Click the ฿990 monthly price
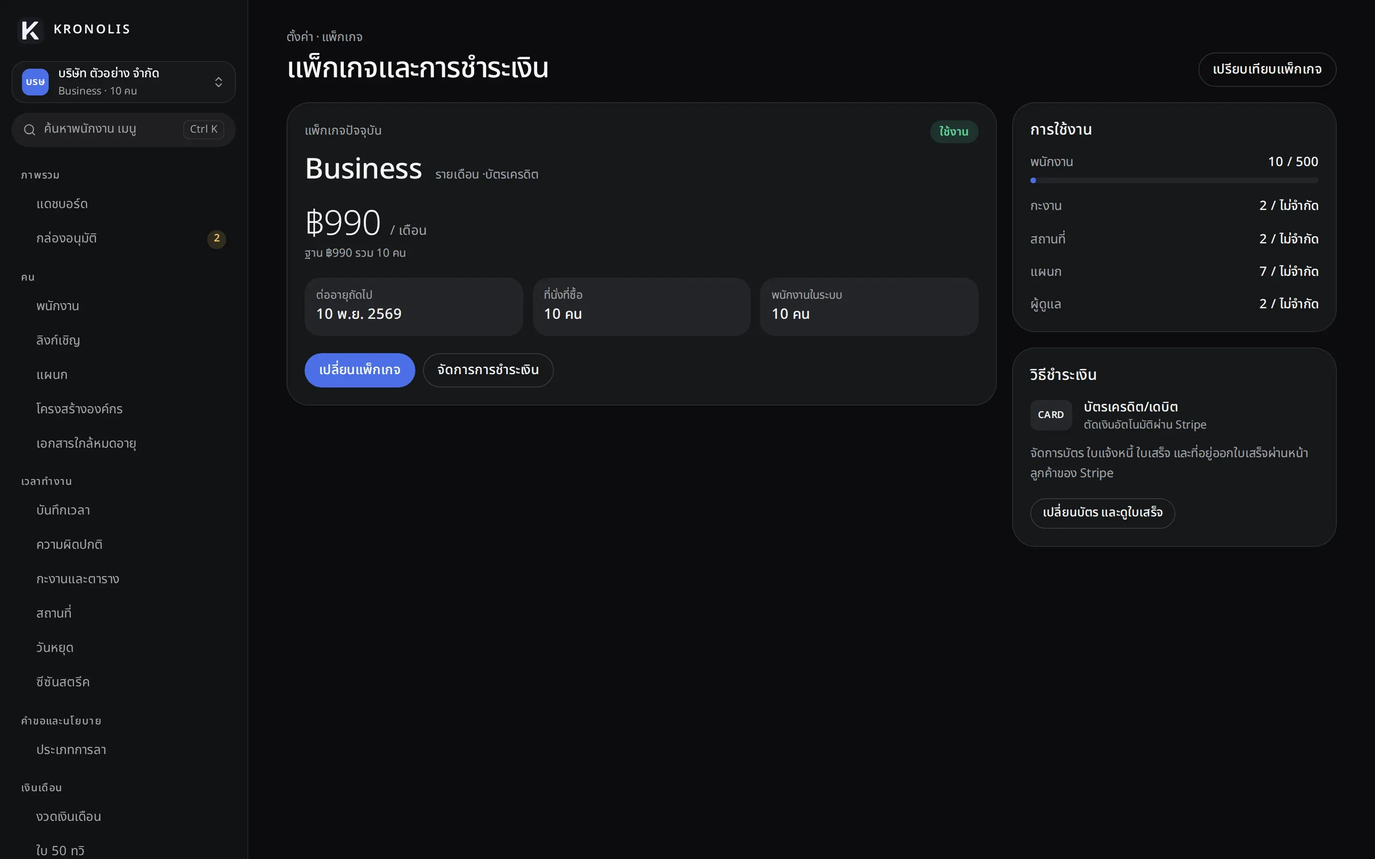This screenshot has width=1375, height=859. (x=343, y=223)
